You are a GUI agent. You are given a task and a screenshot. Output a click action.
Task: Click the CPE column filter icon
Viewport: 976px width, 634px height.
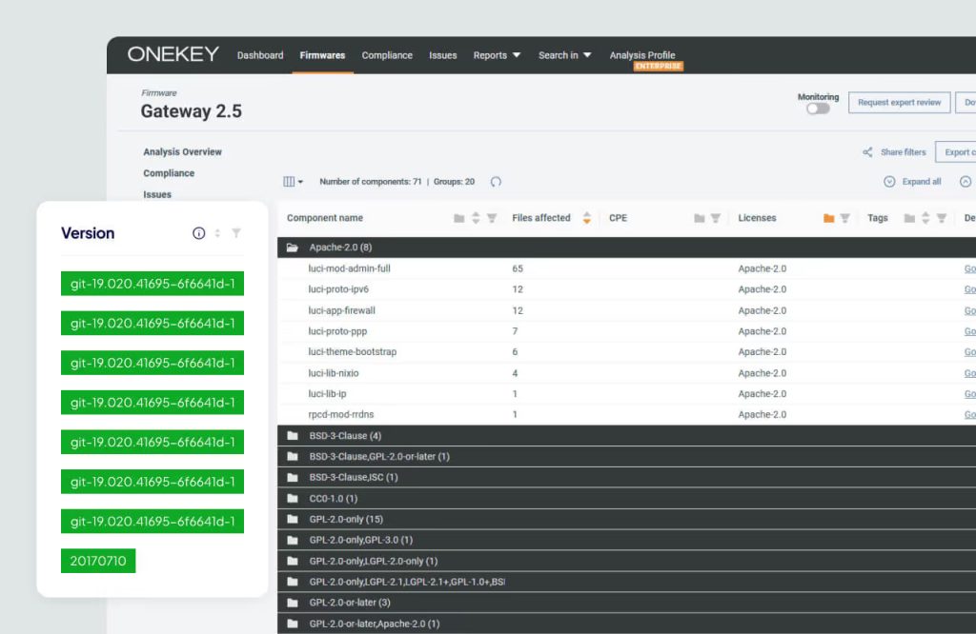pos(715,218)
